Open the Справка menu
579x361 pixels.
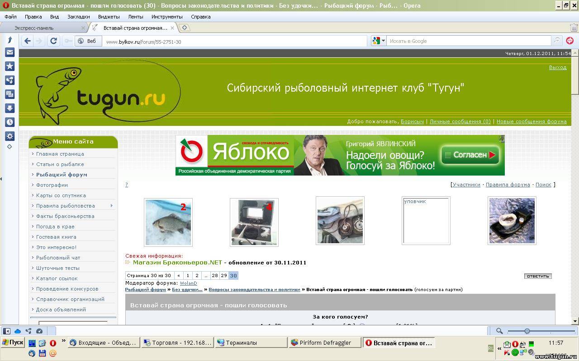[201, 17]
